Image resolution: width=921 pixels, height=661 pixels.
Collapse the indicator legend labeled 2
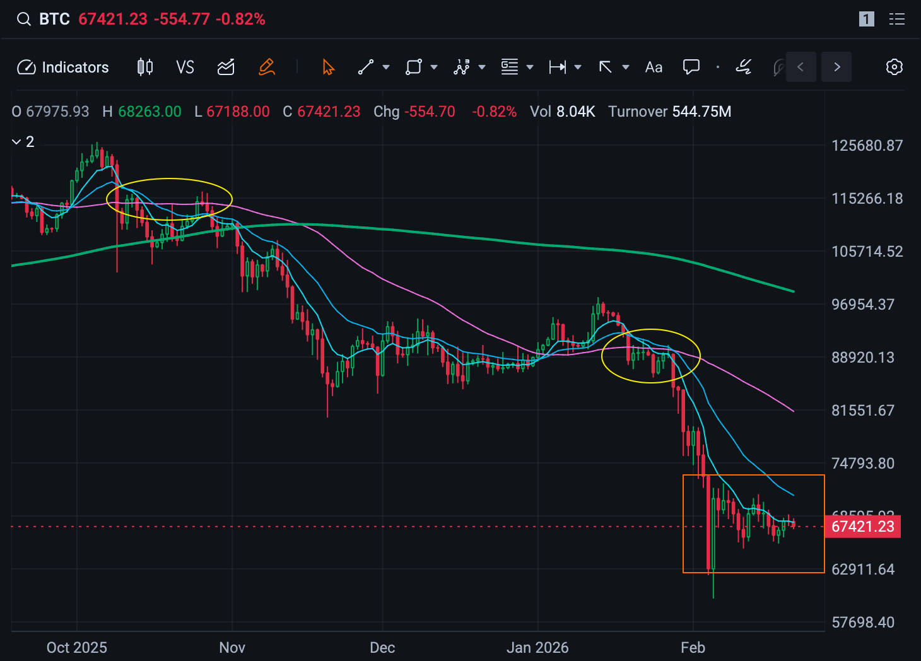coord(17,142)
